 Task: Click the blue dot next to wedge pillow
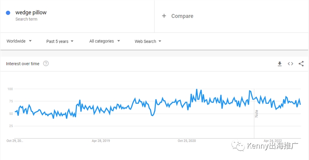8,13
